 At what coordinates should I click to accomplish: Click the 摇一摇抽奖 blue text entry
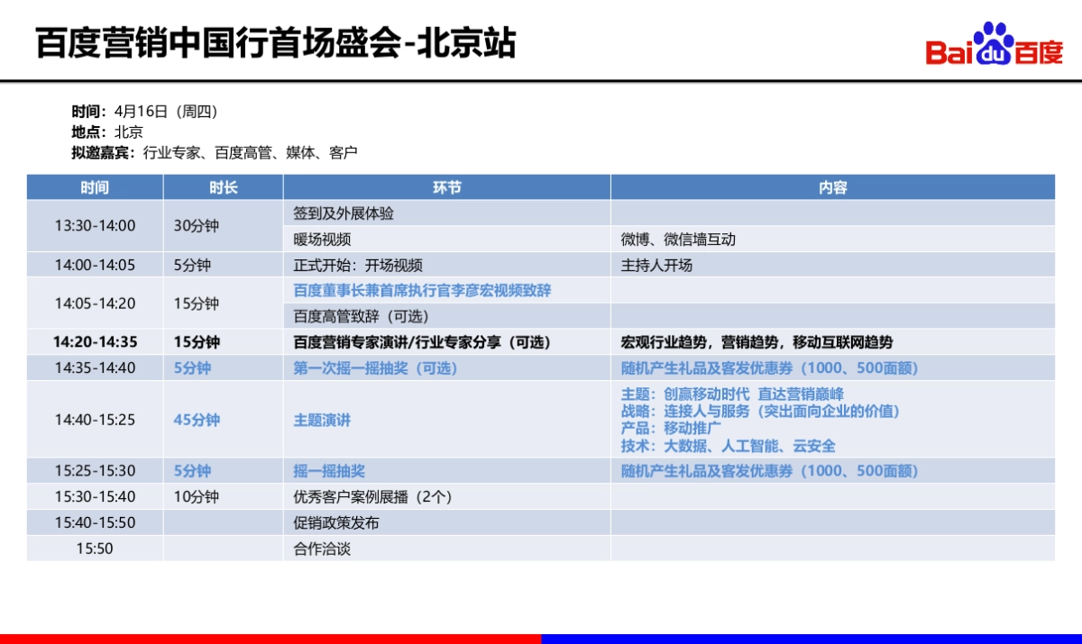pyautogui.click(x=316, y=470)
